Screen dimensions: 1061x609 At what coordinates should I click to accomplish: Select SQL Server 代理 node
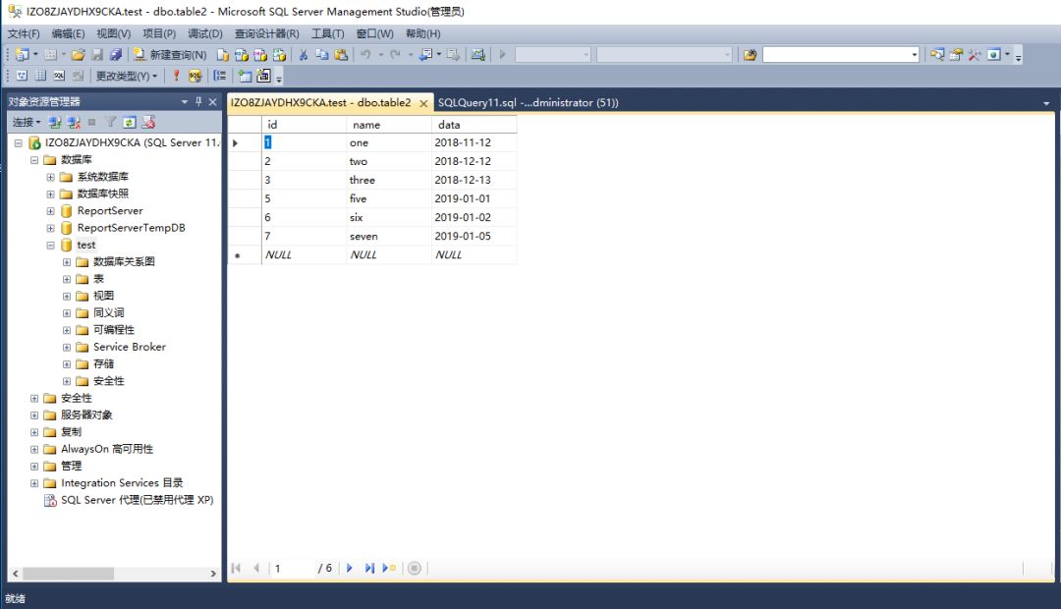point(137,500)
